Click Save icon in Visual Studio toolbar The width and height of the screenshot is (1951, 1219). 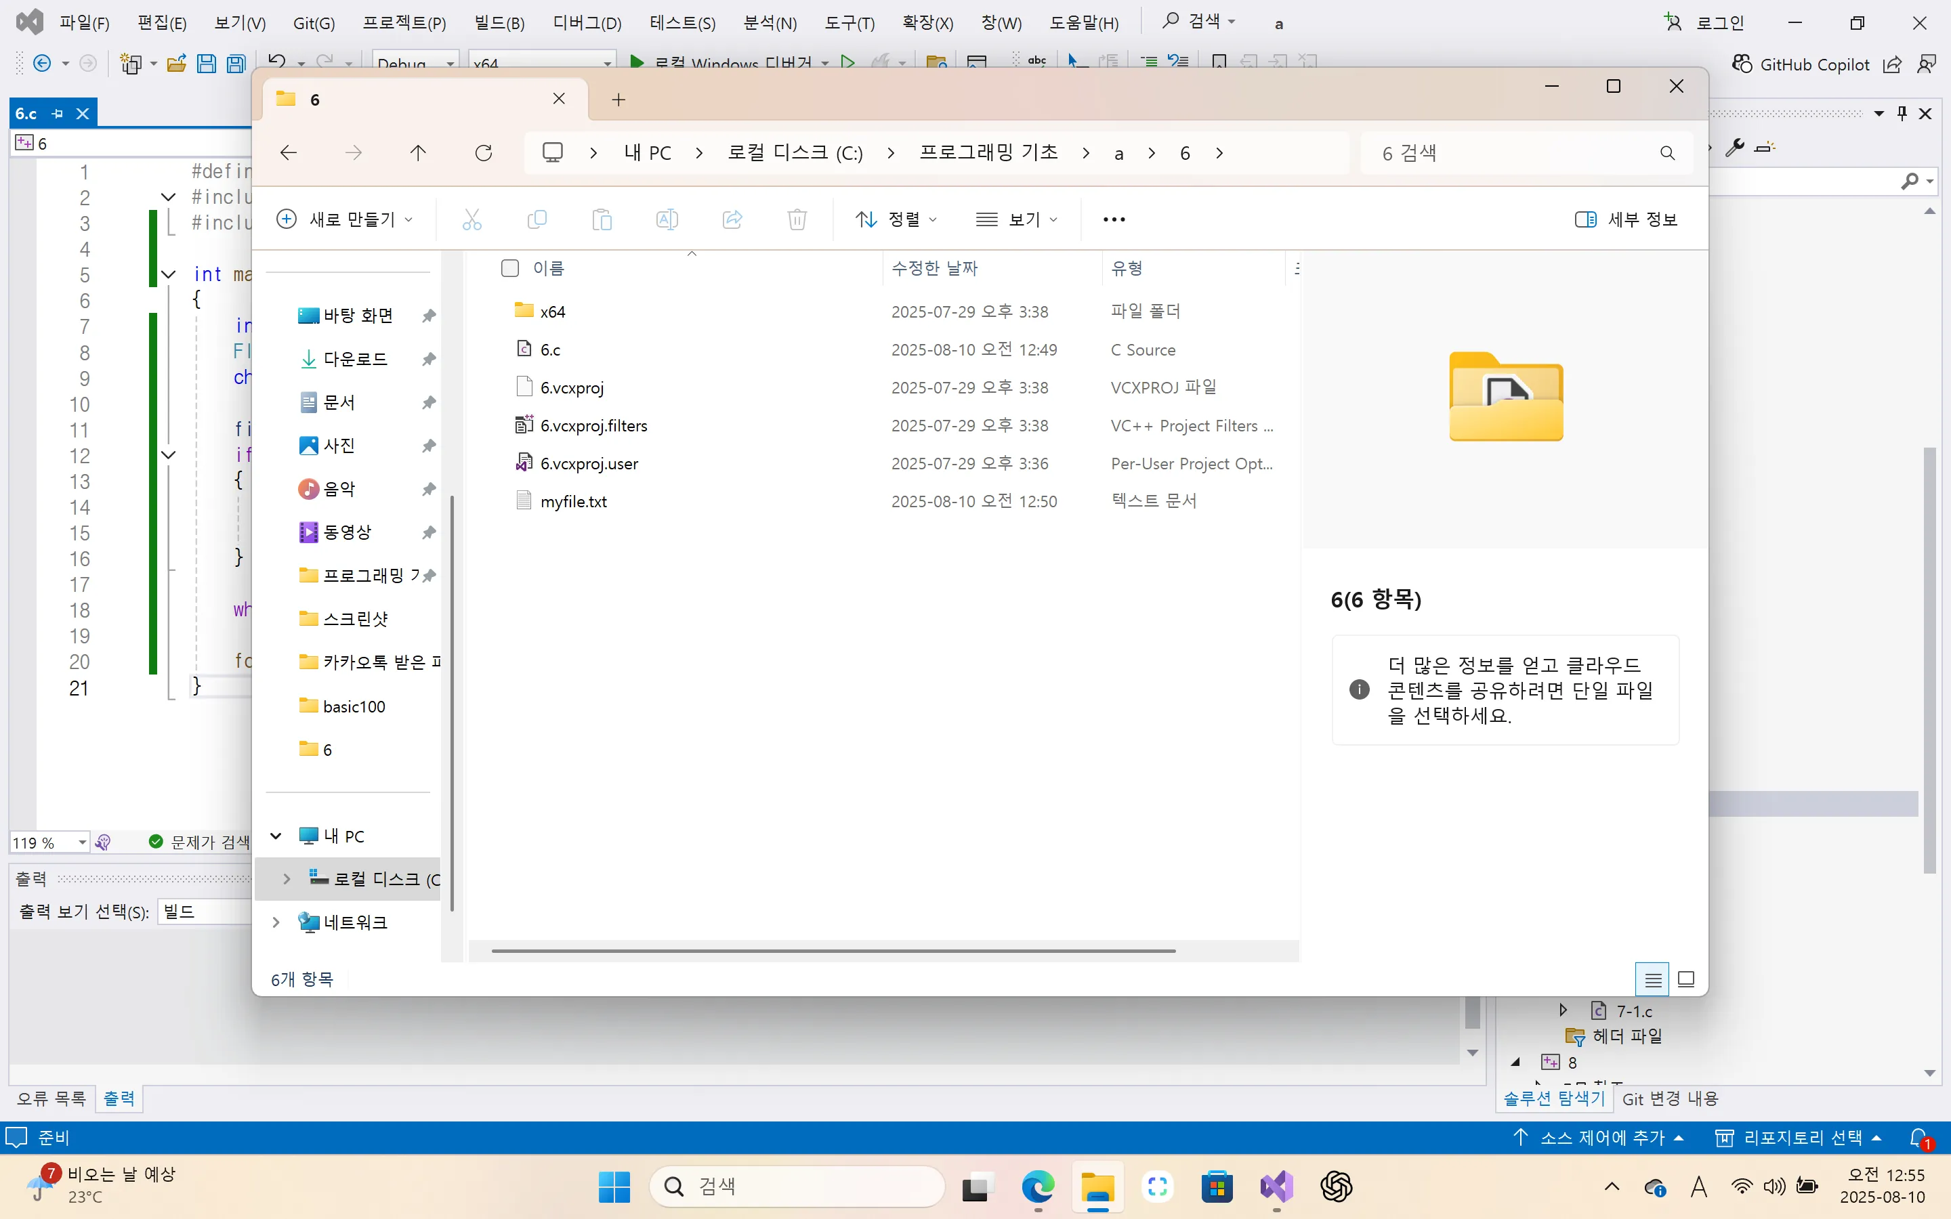(x=207, y=63)
